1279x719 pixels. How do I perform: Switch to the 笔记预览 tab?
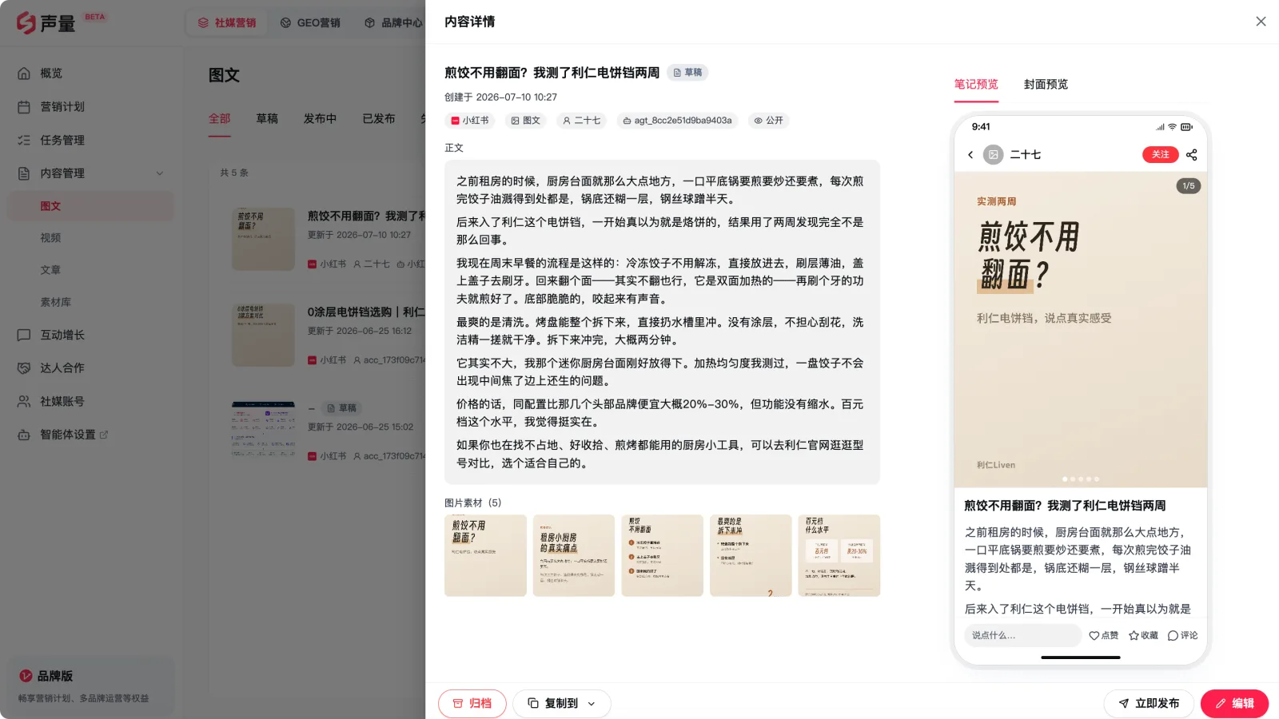coord(976,85)
